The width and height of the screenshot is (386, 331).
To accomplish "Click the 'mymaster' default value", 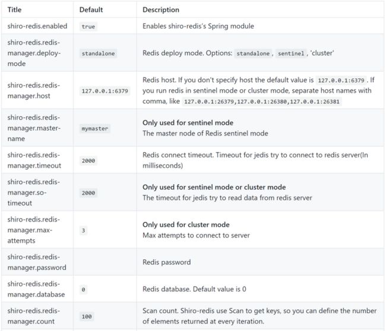I will (95, 128).
